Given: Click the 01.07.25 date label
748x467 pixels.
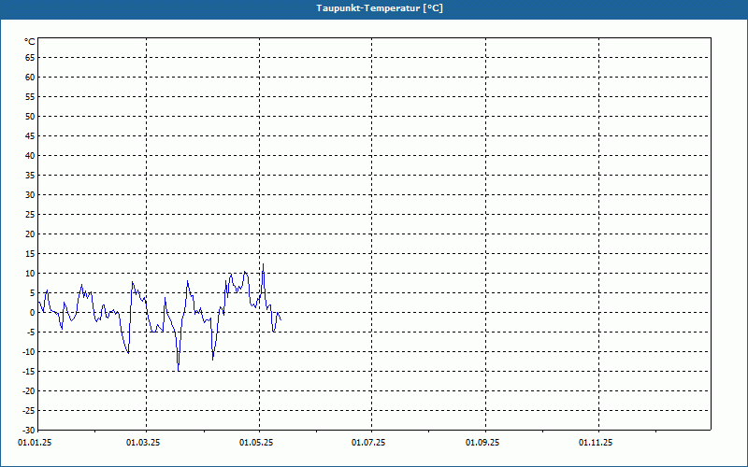Looking at the screenshot, I should pyautogui.click(x=368, y=443).
